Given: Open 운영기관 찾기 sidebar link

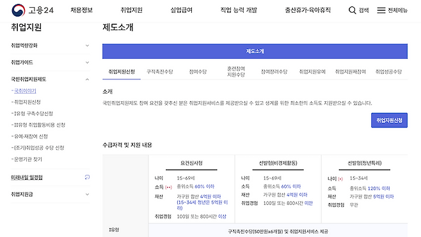Looking at the screenshot, I should pyautogui.click(x=28, y=159).
